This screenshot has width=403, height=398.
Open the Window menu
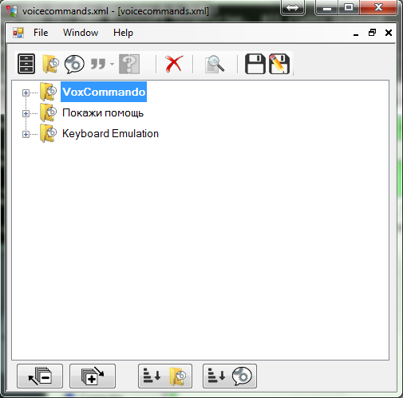coord(81,33)
